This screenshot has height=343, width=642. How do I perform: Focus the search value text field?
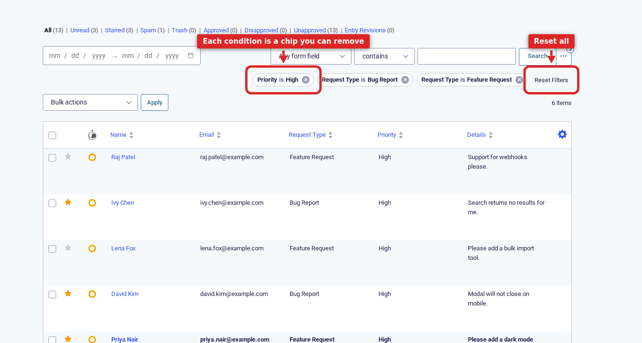pos(467,56)
